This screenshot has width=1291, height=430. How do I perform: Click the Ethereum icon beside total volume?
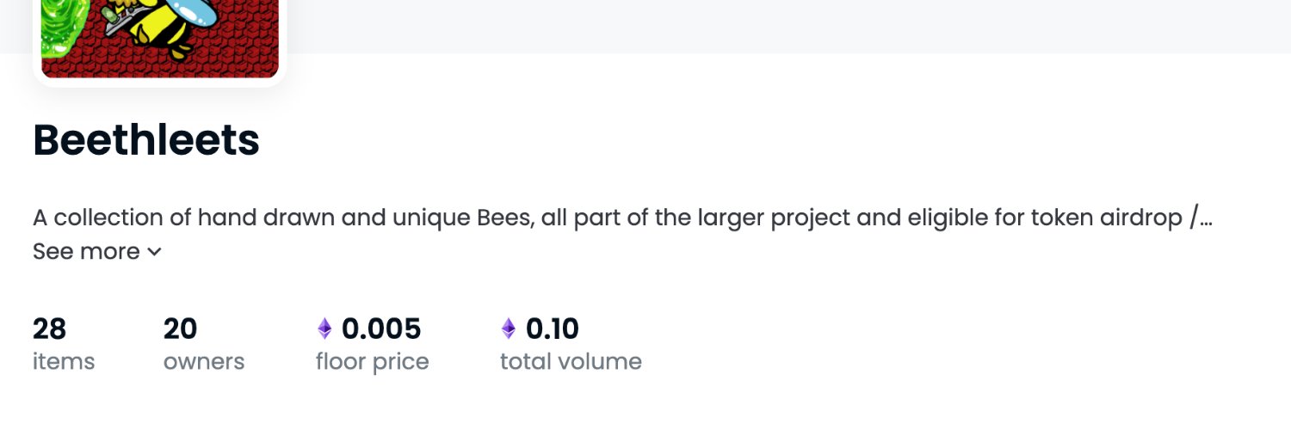tap(509, 329)
